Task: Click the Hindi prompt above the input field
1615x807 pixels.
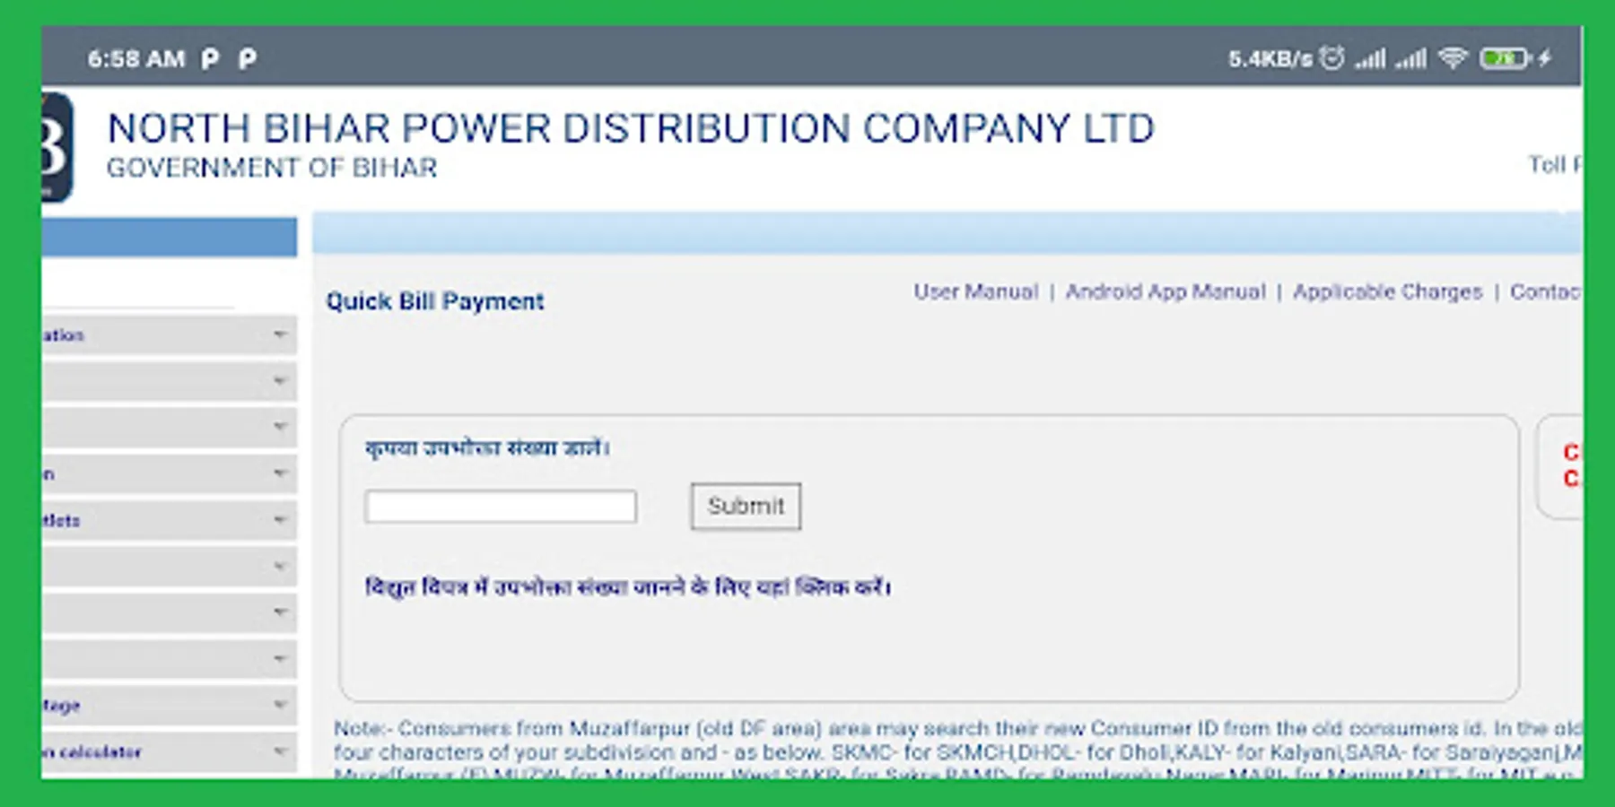Action: [x=487, y=447]
